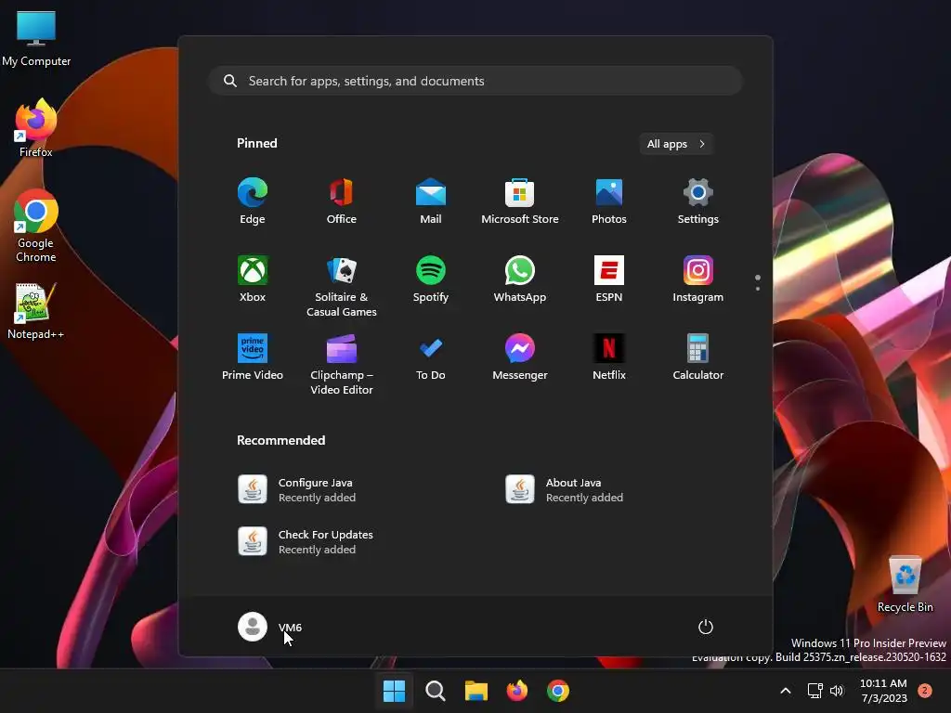Open the Messenger pinned app

point(520,357)
